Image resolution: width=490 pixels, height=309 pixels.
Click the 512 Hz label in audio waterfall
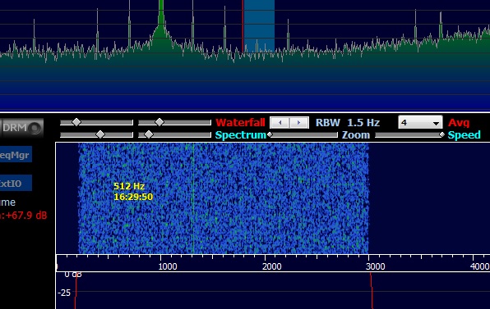point(129,186)
